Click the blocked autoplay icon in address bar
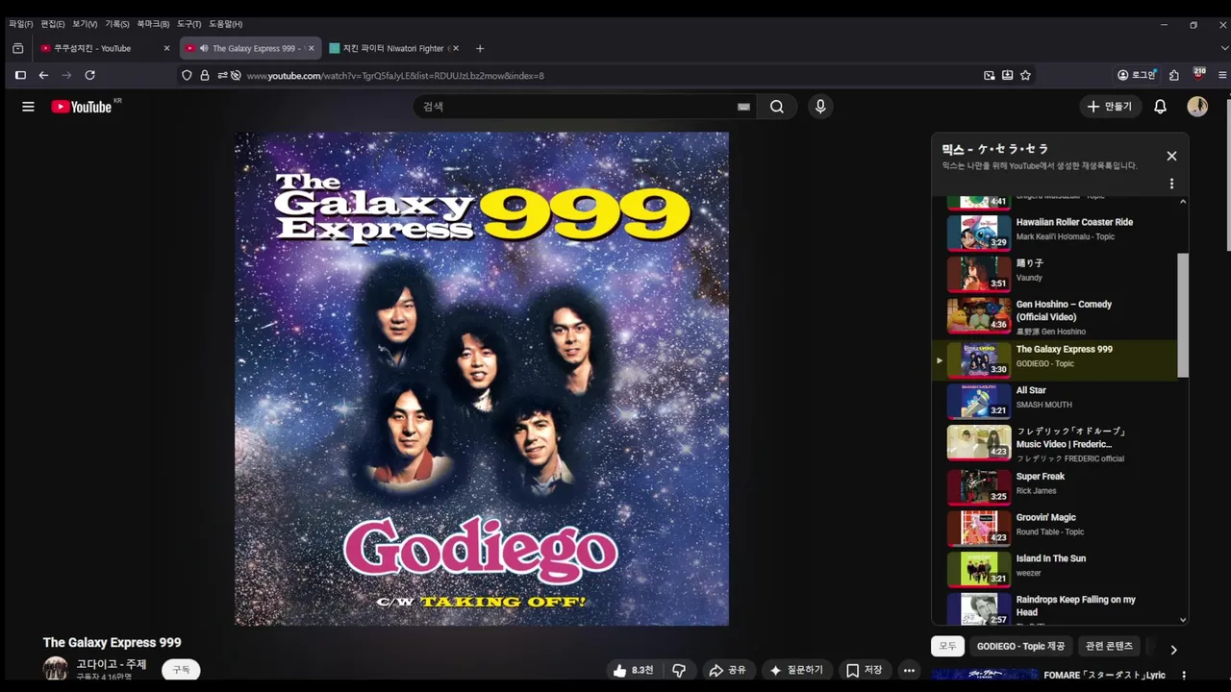The image size is (1231, 692). tap(236, 75)
